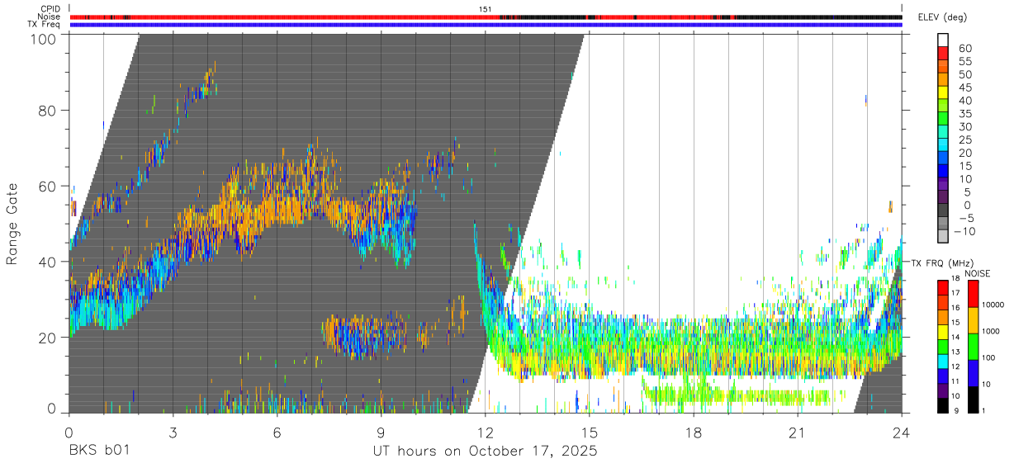Select the ELEV (deg) legend title
Screen dimensions: 1014x468
(x=942, y=17)
